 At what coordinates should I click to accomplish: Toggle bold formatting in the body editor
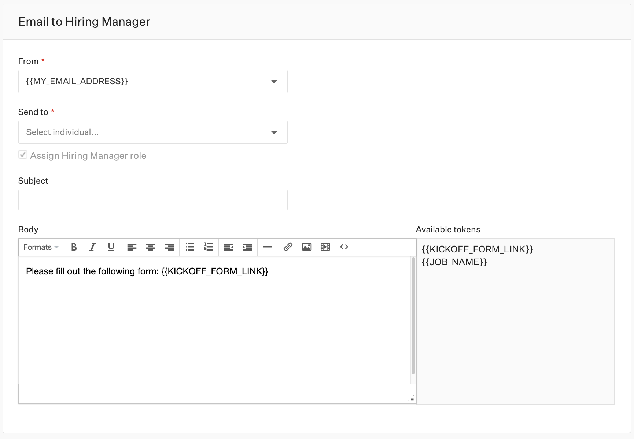[74, 247]
